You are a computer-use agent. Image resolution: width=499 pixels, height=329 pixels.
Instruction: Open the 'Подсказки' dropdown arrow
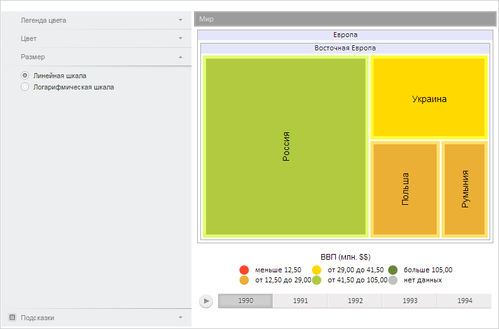click(x=180, y=318)
